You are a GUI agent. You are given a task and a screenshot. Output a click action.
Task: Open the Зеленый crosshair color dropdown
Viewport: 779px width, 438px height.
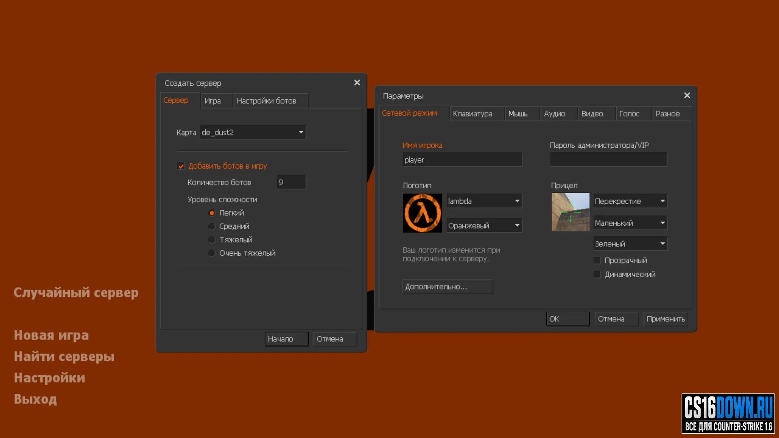(x=630, y=244)
